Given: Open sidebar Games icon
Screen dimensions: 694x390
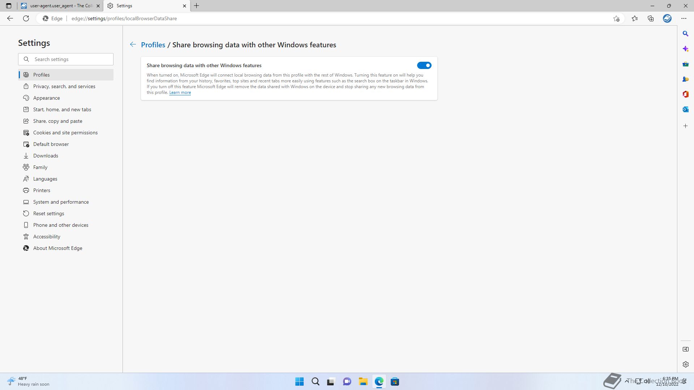Looking at the screenshot, I should click(686, 79).
